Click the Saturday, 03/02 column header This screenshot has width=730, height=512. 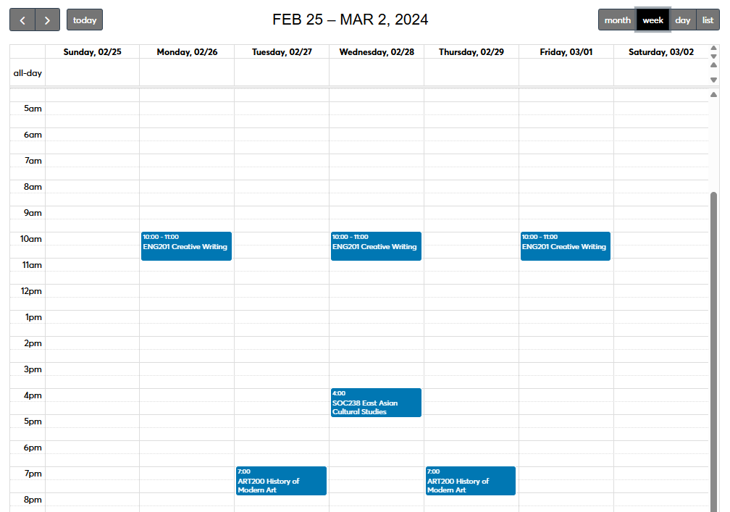pyautogui.click(x=660, y=51)
